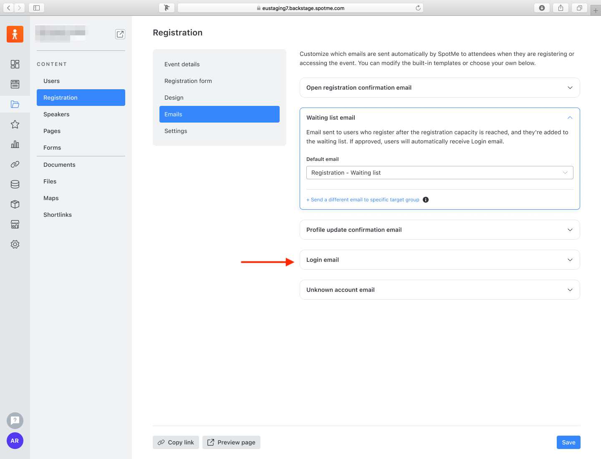
Task: Click the extension icon left of address bar
Action: pos(167,8)
